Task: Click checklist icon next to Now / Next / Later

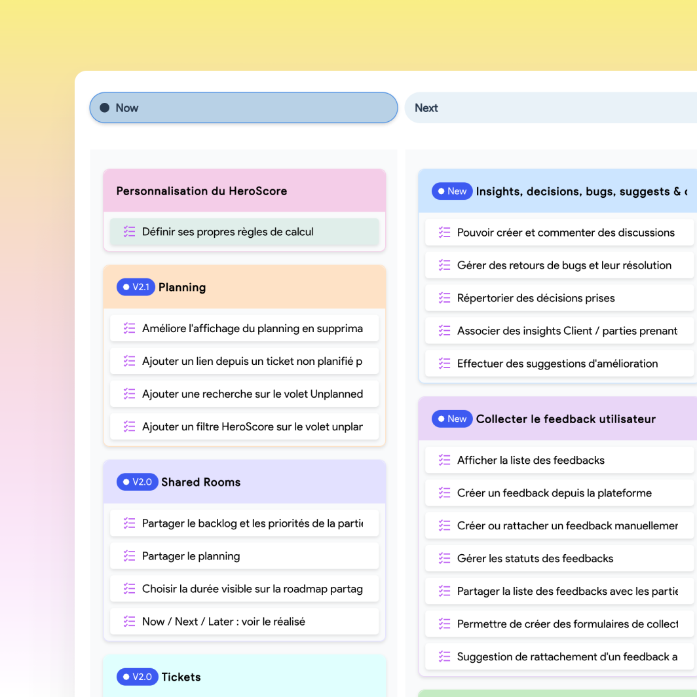Action: pos(129,622)
